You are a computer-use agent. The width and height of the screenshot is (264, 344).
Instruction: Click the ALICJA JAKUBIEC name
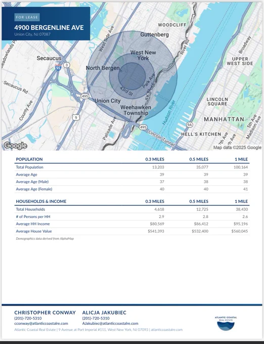pos(104,313)
